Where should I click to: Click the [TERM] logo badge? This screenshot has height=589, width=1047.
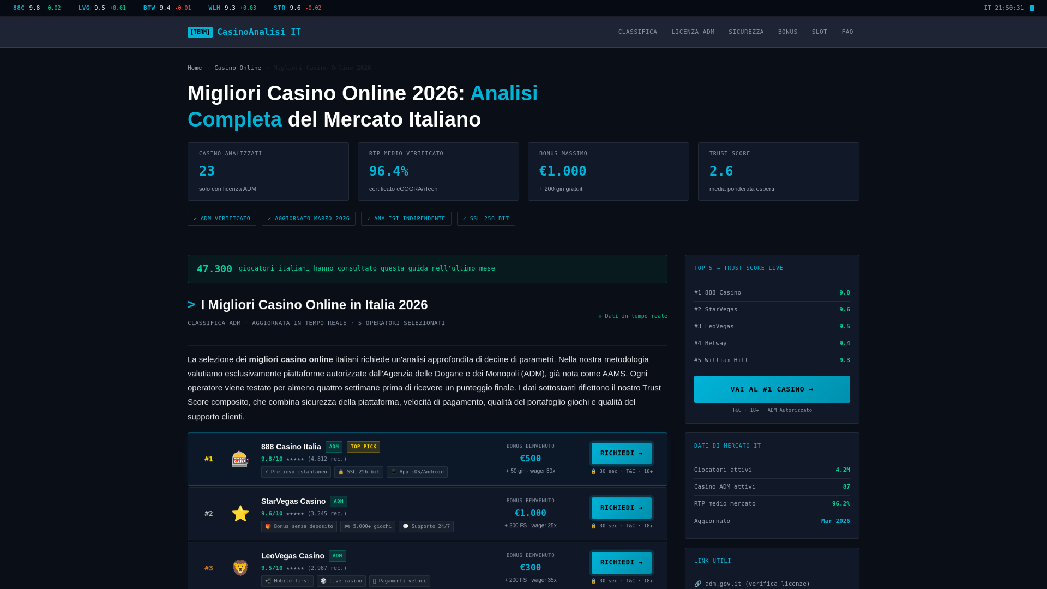[x=200, y=32]
